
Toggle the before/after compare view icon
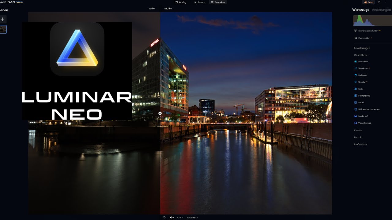click(172, 217)
